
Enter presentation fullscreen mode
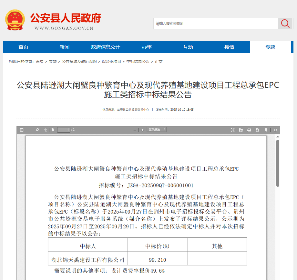233,130
